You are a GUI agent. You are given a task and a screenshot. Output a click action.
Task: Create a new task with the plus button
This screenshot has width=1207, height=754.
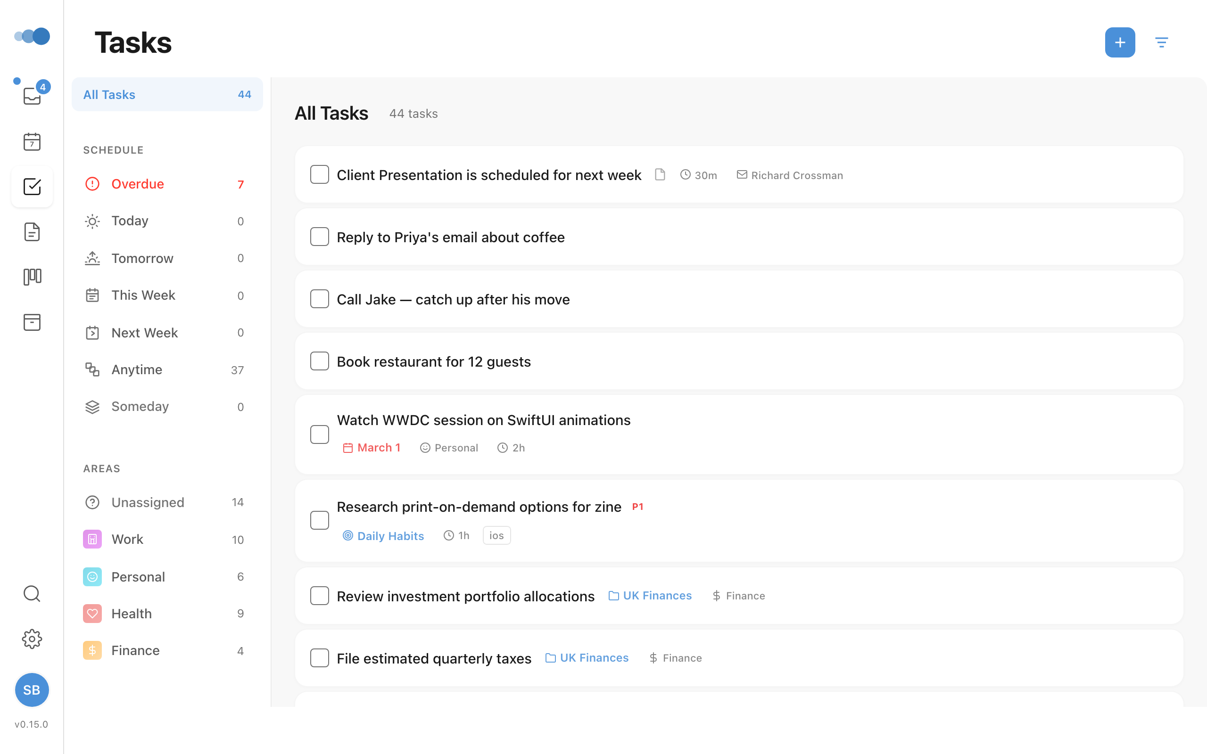click(x=1120, y=42)
